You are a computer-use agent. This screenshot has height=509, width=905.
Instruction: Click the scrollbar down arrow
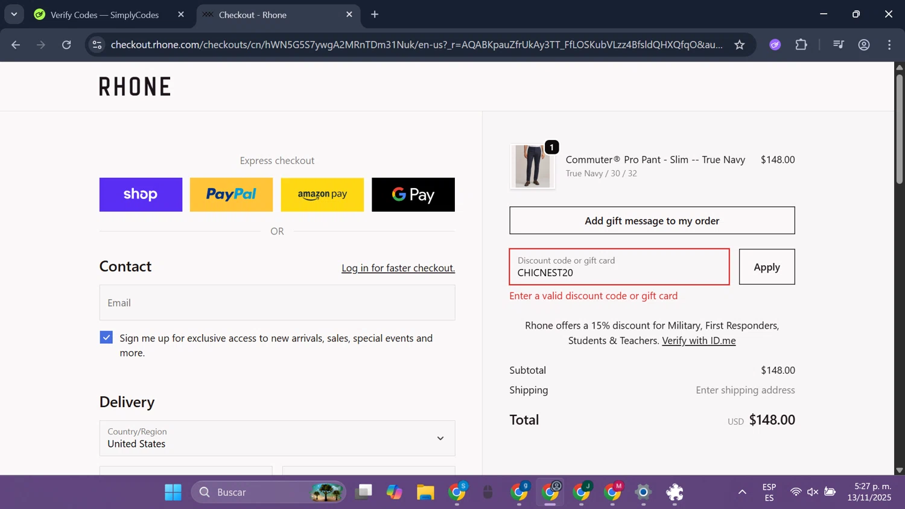[900, 470]
